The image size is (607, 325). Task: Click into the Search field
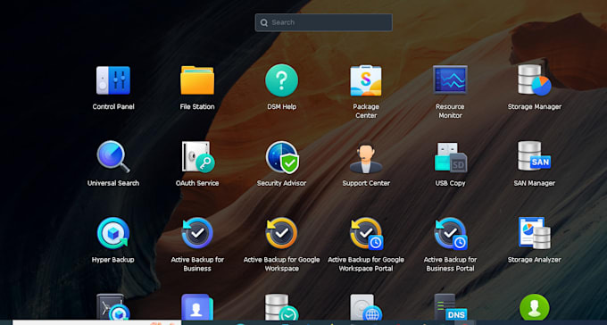[x=324, y=22]
